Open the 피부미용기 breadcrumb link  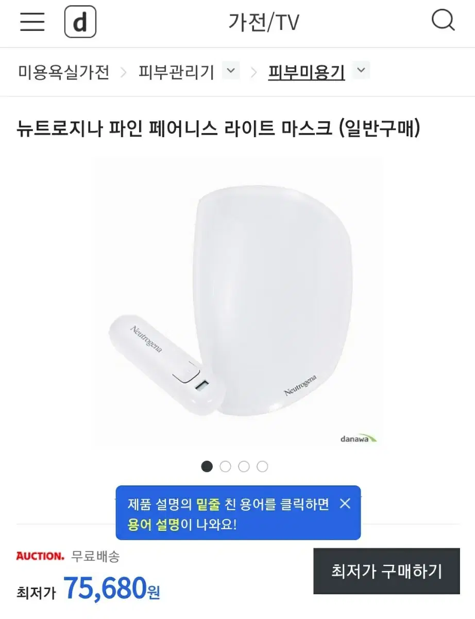click(307, 72)
